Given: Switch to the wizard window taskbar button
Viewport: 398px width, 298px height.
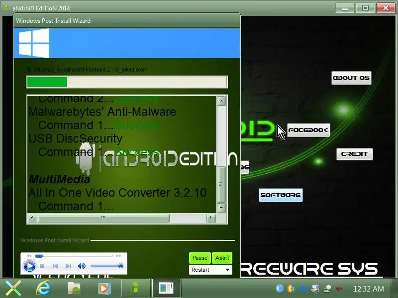Looking at the screenshot, I should pyautogui.click(x=166, y=288).
